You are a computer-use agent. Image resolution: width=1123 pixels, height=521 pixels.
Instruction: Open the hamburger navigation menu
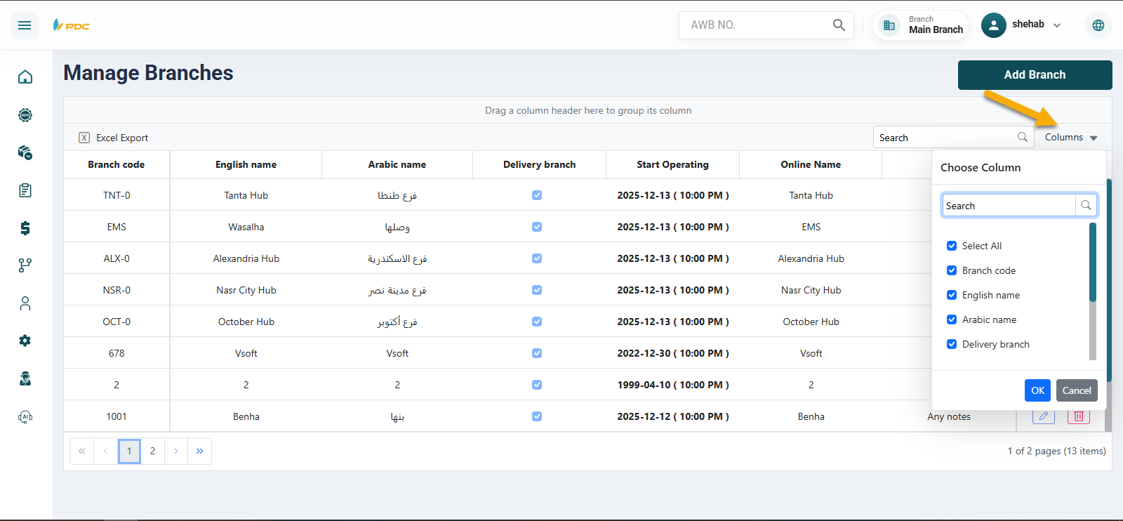pos(25,25)
